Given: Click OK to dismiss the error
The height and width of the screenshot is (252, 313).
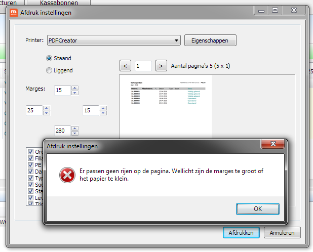Looking at the screenshot, I should coord(257,209).
